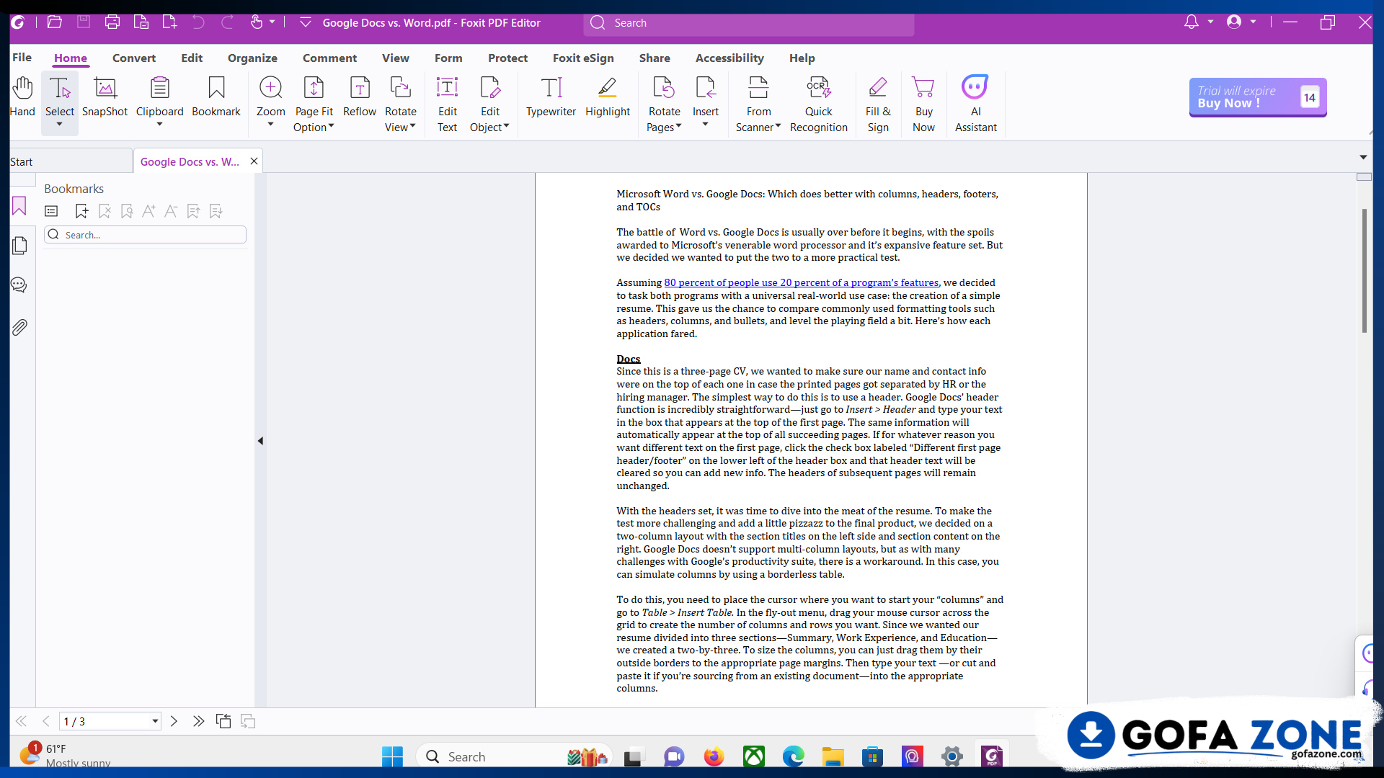Go to previous page arrow
Screen dimensions: 1384x778
(x=46, y=721)
